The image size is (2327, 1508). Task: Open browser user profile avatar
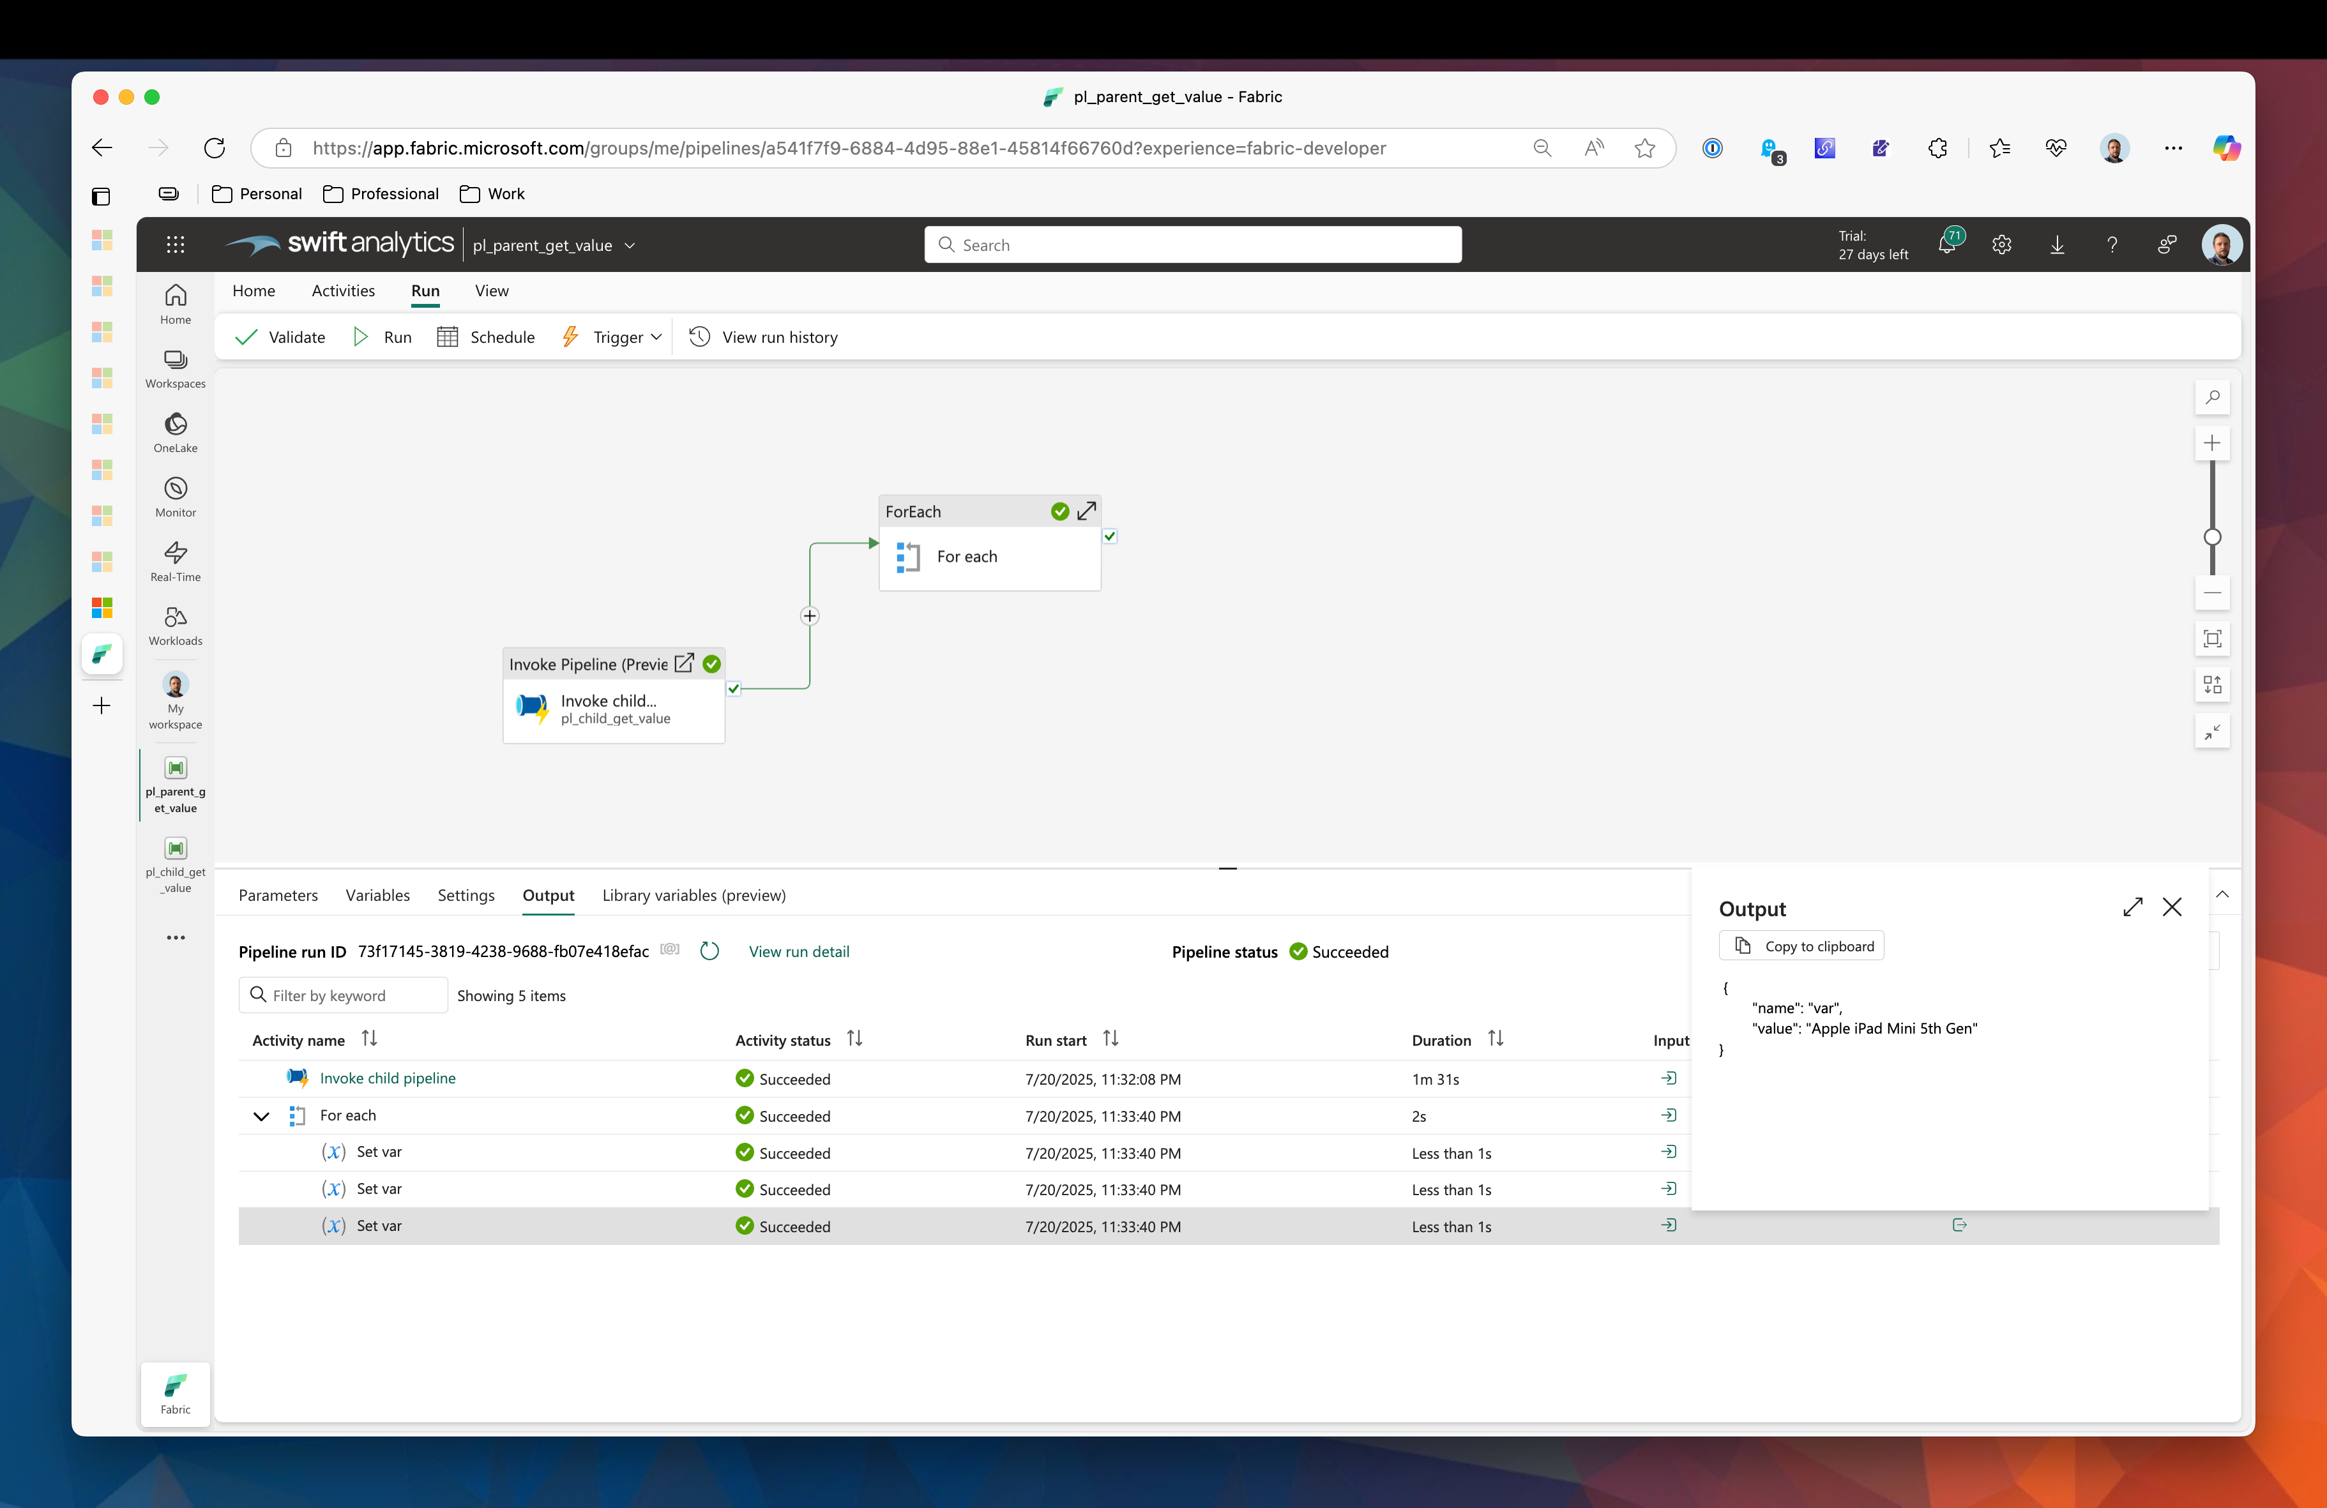[x=2114, y=147]
